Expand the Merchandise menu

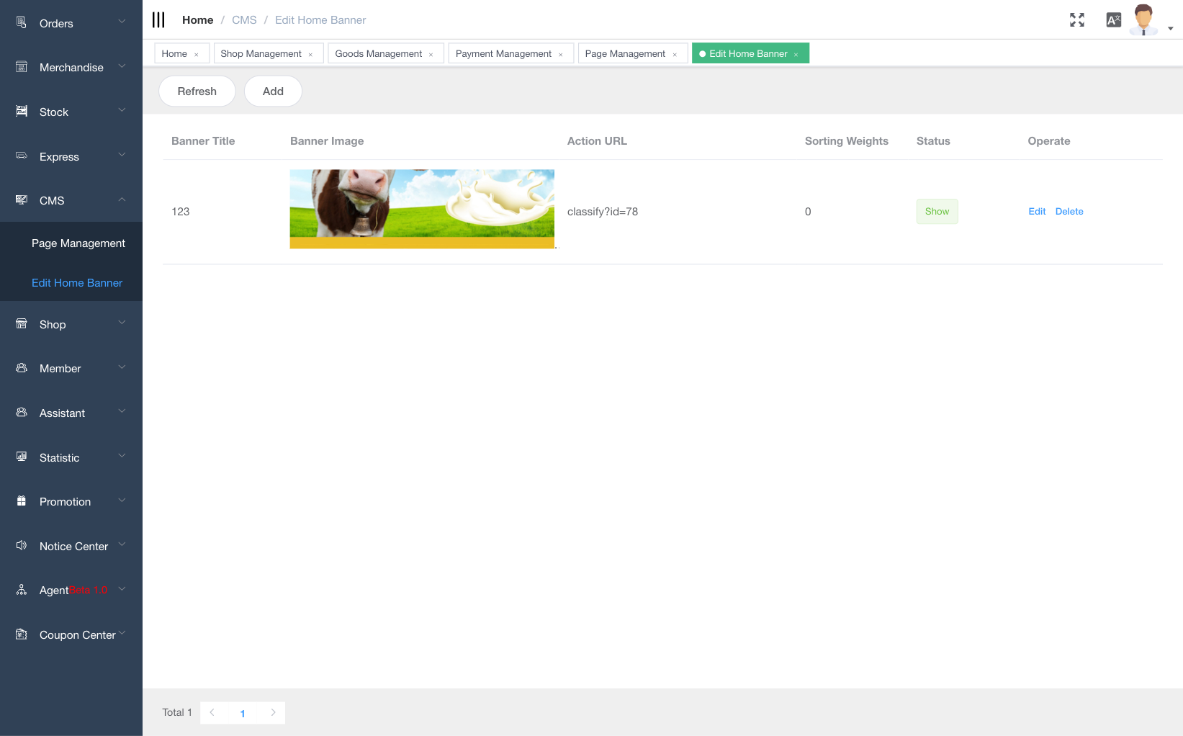click(71, 68)
